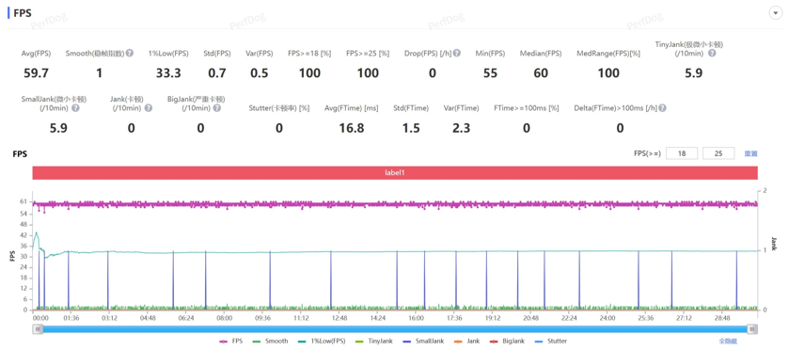Click the 1%Low(FPS) value 33.3

tap(168, 73)
